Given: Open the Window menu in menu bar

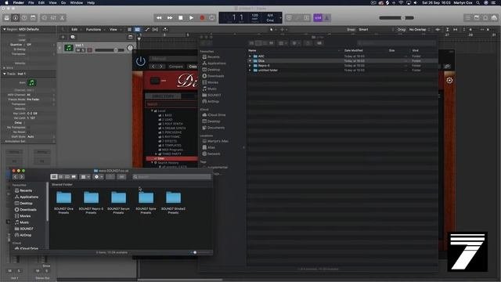Looking at the screenshot, I should pos(77,2).
